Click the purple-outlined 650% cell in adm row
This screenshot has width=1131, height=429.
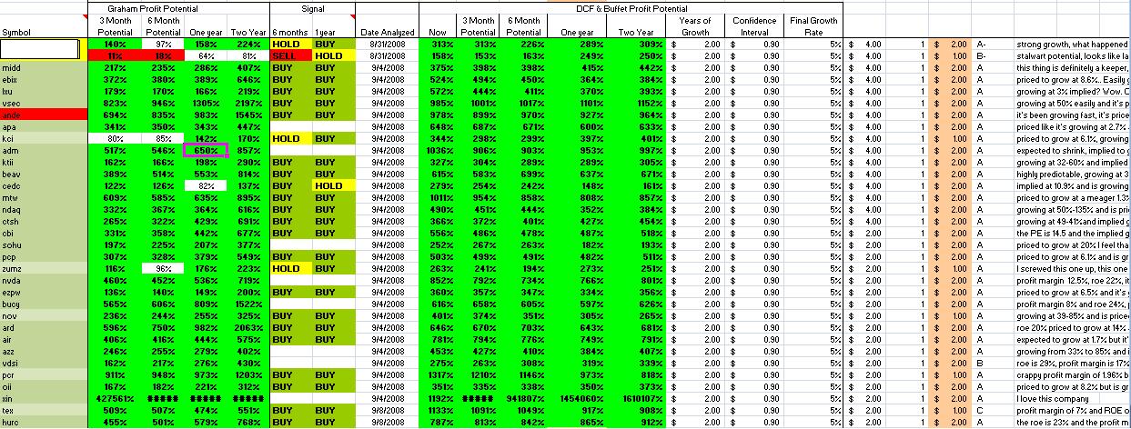coord(205,150)
